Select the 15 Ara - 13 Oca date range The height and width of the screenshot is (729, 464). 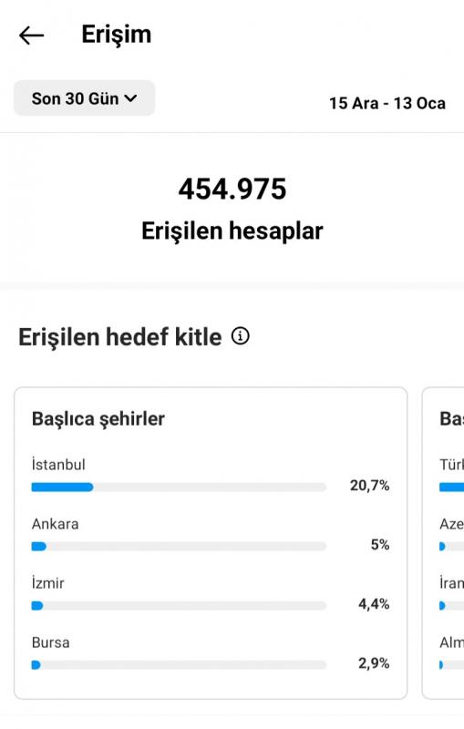point(387,103)
